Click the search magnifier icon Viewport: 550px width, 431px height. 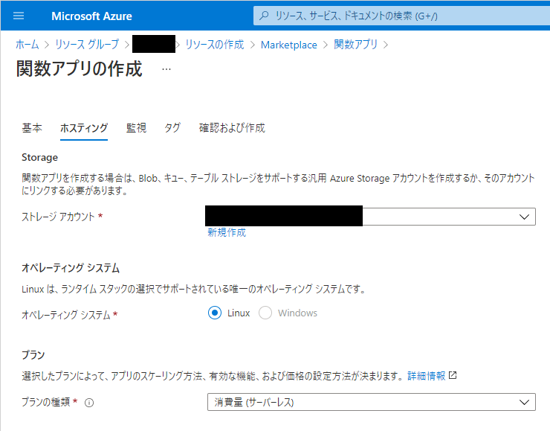tap(264, 16)
